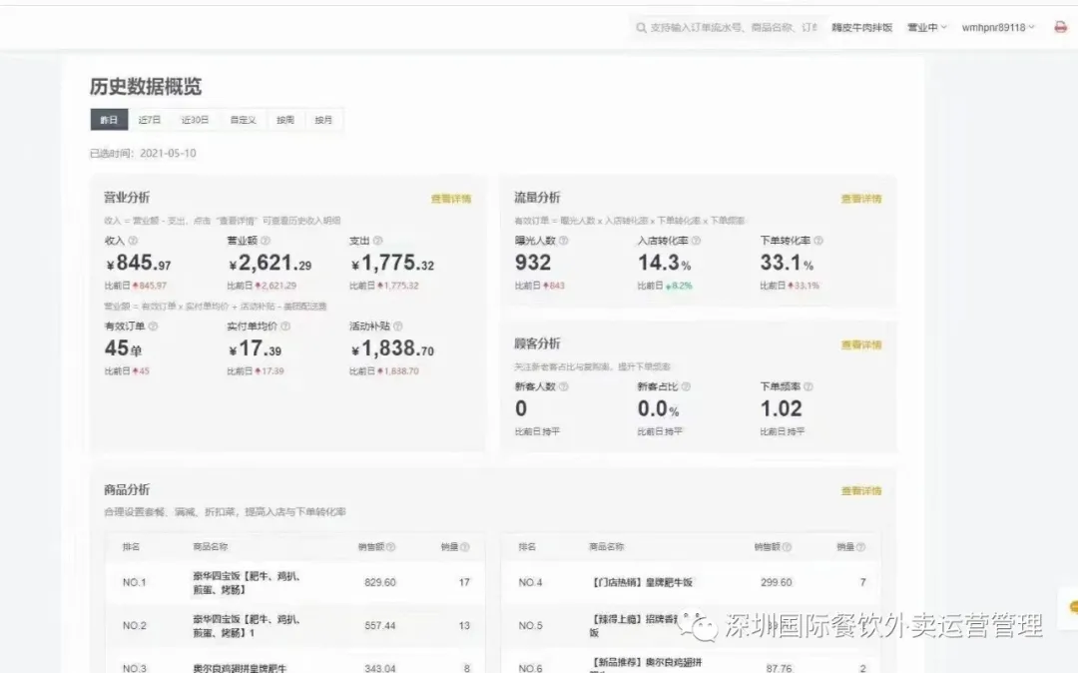
Task: Expand the 营业中 status dropdown
Action: pyautogui.click(x=926, y=28)
